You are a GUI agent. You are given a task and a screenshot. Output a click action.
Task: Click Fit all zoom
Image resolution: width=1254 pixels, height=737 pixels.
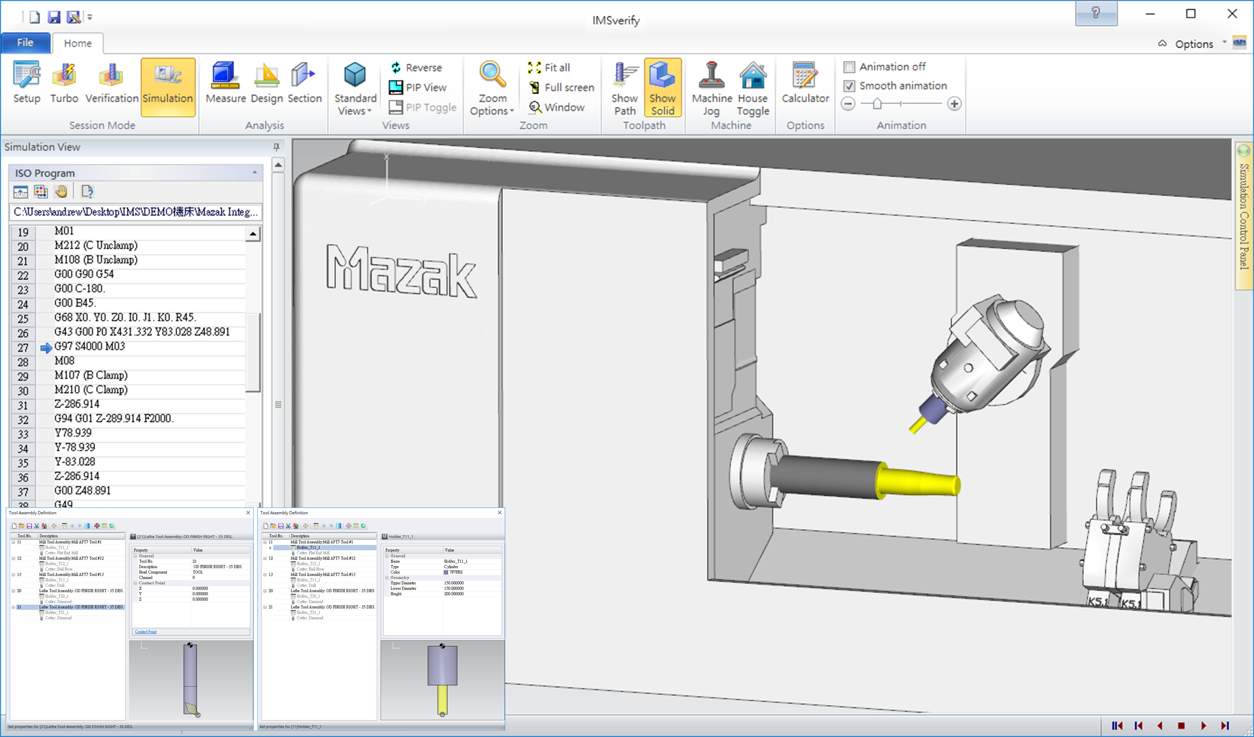548,67
